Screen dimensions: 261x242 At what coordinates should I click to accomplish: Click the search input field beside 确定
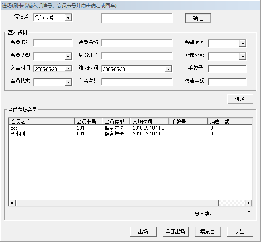(136, 19)
